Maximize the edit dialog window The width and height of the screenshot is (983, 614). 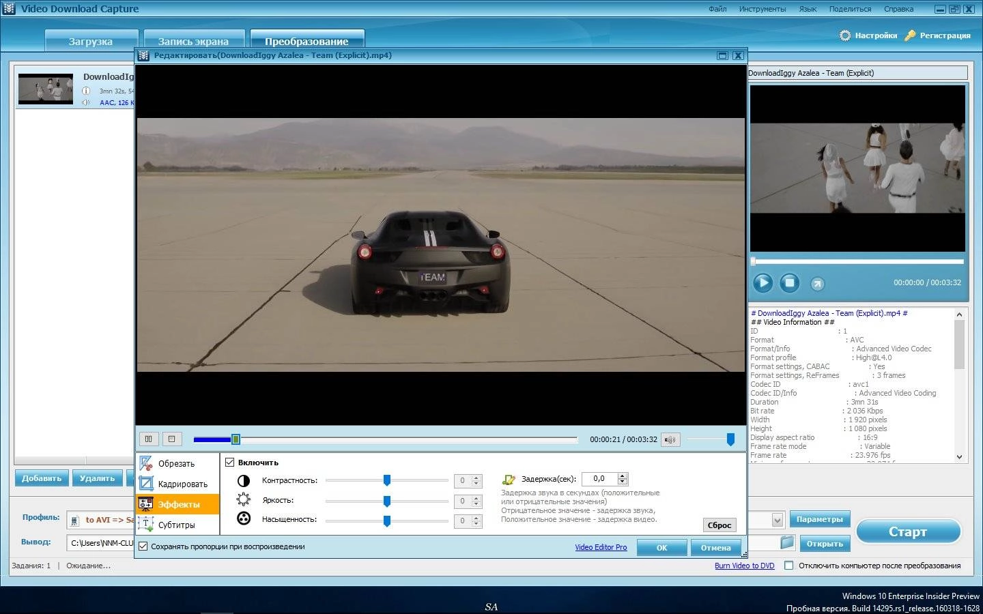pos(723,56)
